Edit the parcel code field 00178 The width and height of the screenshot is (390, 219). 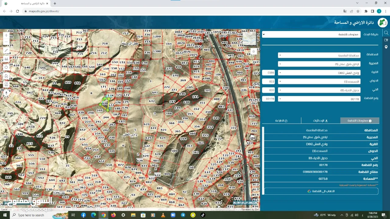(x=268, y=99)
